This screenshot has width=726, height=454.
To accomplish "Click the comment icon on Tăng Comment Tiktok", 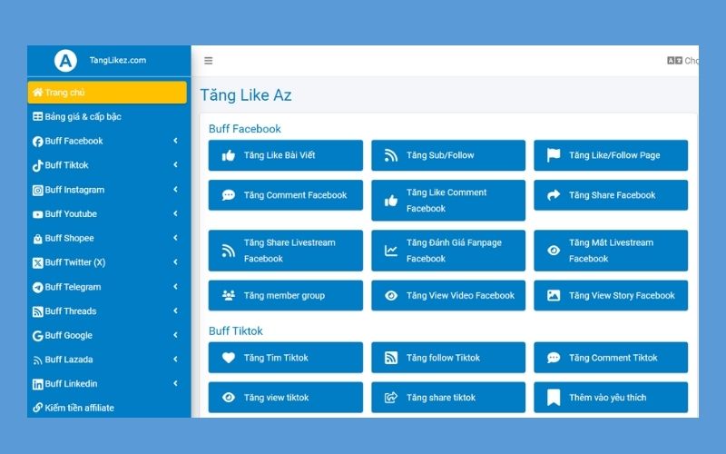I will (554, 358).
